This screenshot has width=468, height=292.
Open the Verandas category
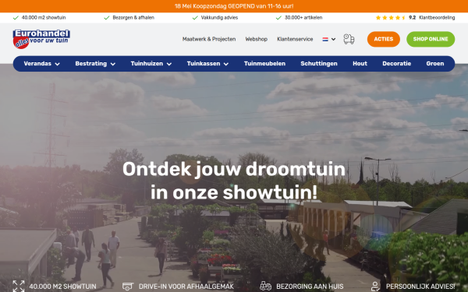point(37,64)
